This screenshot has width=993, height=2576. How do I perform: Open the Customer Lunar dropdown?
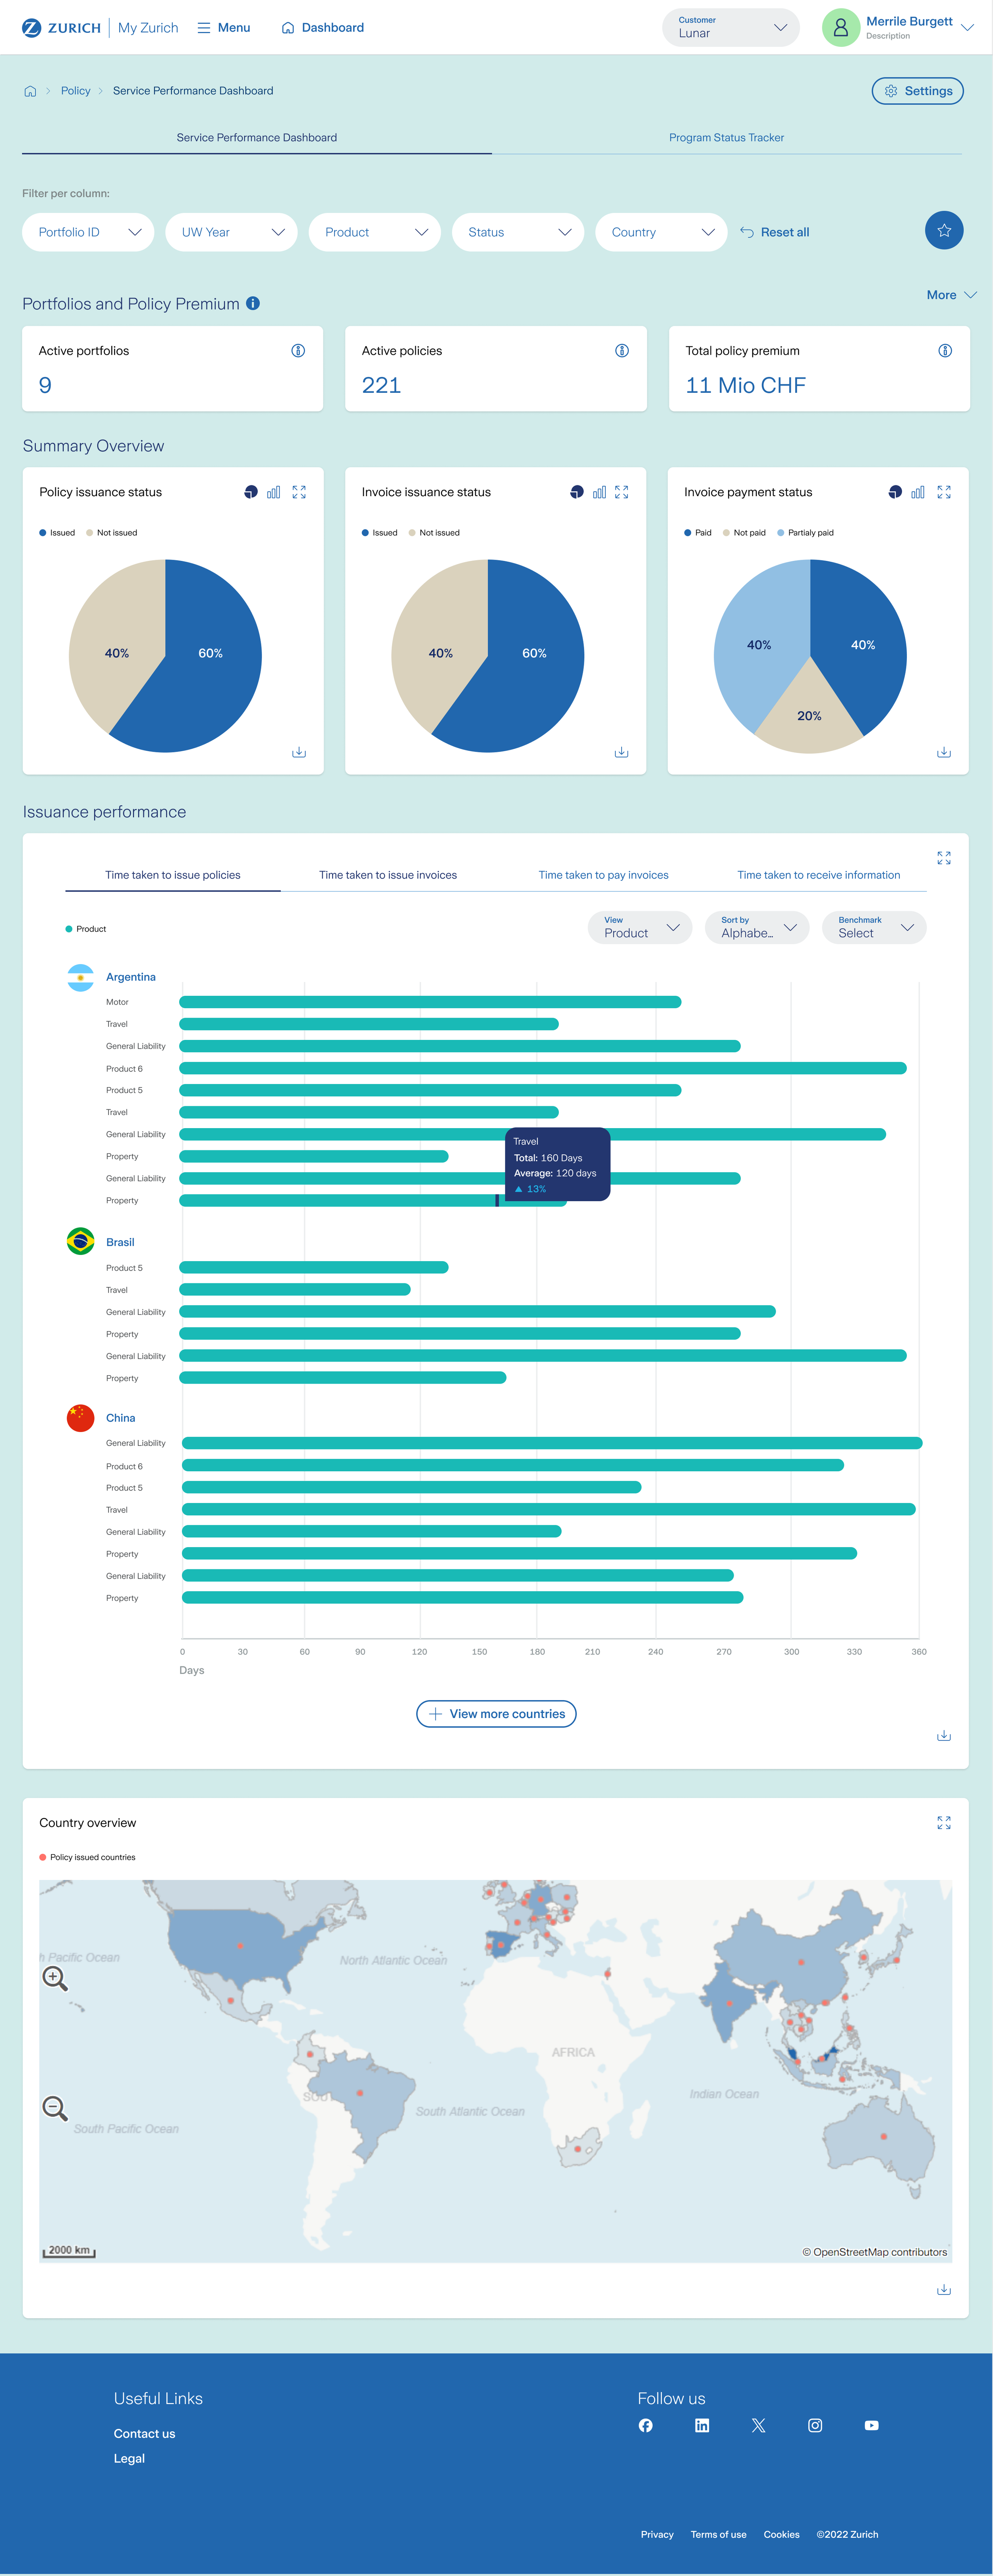[x=731, y=28]
